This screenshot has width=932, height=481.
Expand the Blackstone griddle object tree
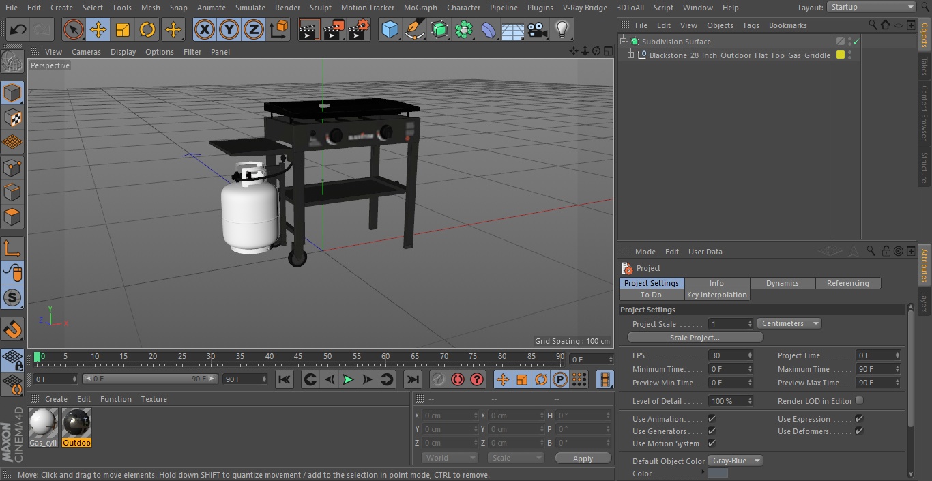631,55
